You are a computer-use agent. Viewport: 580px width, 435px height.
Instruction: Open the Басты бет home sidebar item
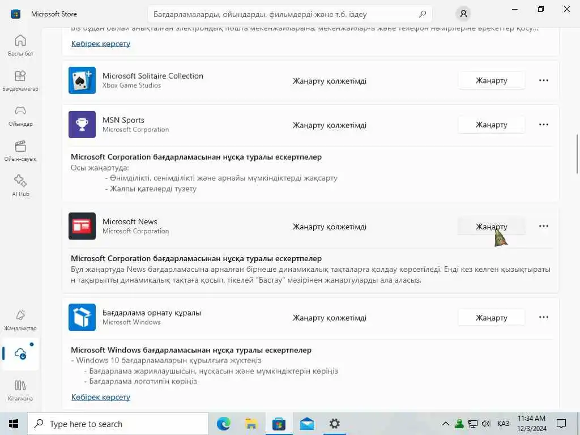point(20,45)
